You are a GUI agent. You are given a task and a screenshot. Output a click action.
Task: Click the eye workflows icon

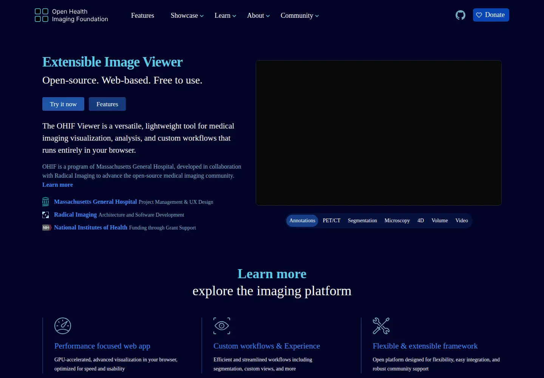pyautogui.click(x=222, y=326)
